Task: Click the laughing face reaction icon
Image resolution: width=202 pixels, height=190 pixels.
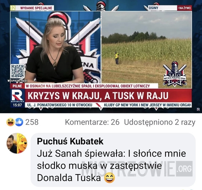Action: pos(10,122)
